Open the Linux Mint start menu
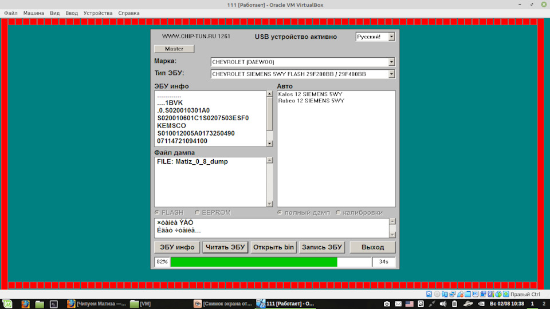550x309 pixels. pos(7,304)
